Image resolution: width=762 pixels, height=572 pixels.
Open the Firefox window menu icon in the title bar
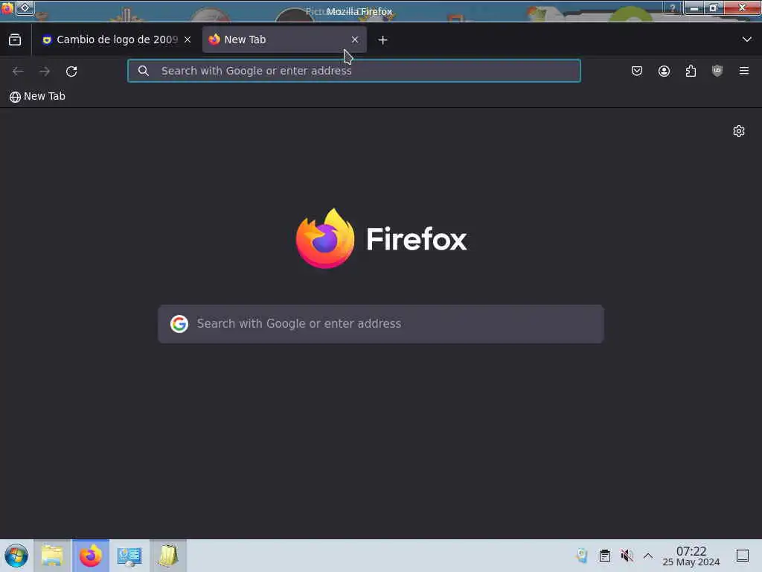click(x=7, y=7)
